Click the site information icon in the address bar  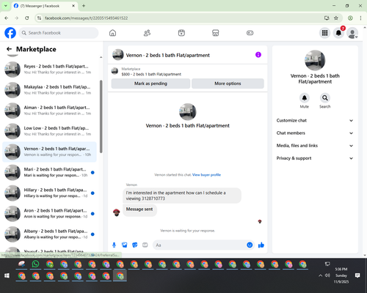point(39,18)
